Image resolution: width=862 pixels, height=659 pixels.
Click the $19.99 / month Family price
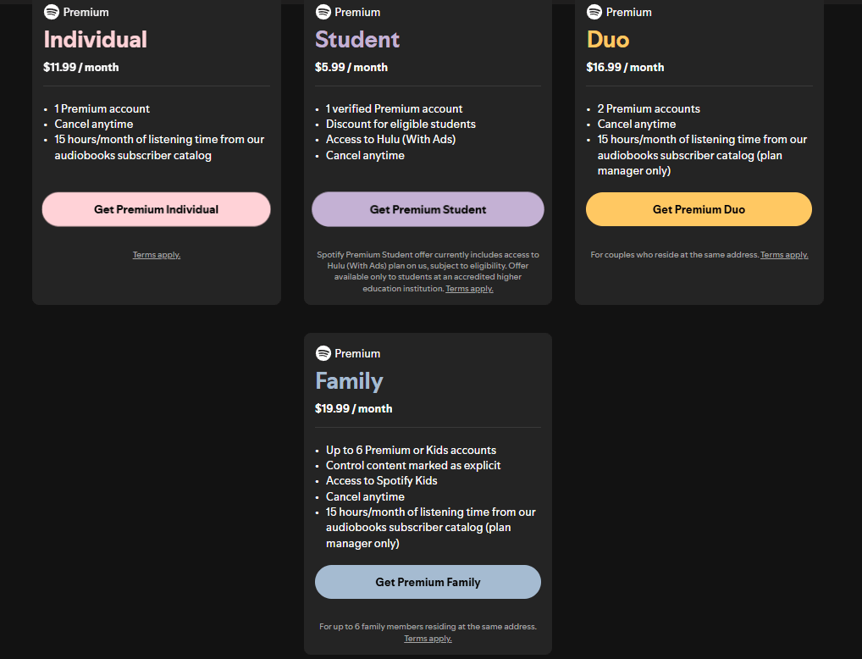[x=354, y=408]
